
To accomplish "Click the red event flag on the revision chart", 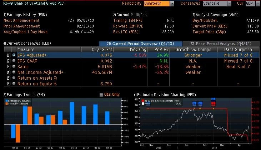I will tap(214, 104).
